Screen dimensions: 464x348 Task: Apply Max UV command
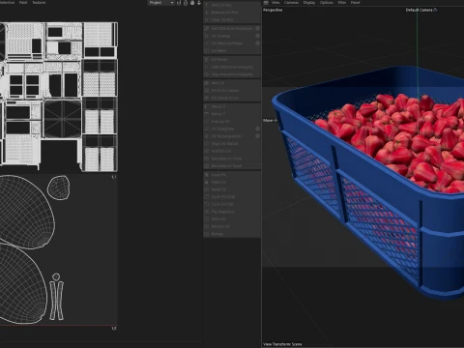coord(232,83)
